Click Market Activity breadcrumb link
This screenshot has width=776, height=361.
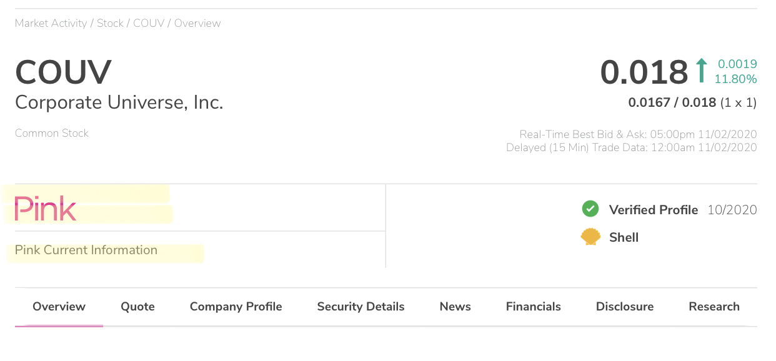click(x=51, y=23)
